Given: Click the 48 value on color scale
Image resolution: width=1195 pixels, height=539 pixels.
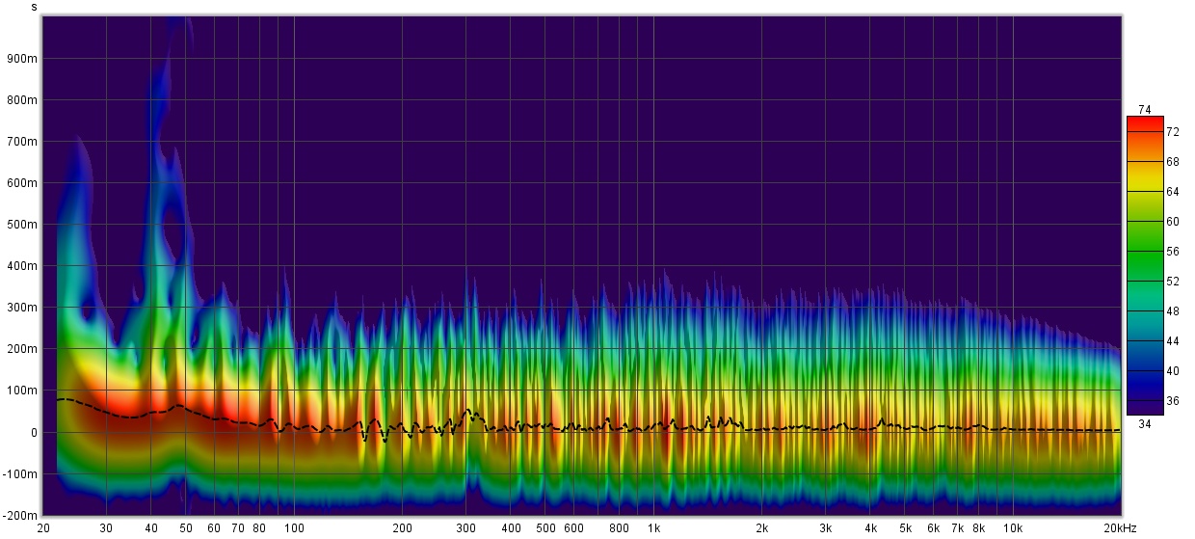Looking at the screenshot, I should click(x=1173, y=310).
